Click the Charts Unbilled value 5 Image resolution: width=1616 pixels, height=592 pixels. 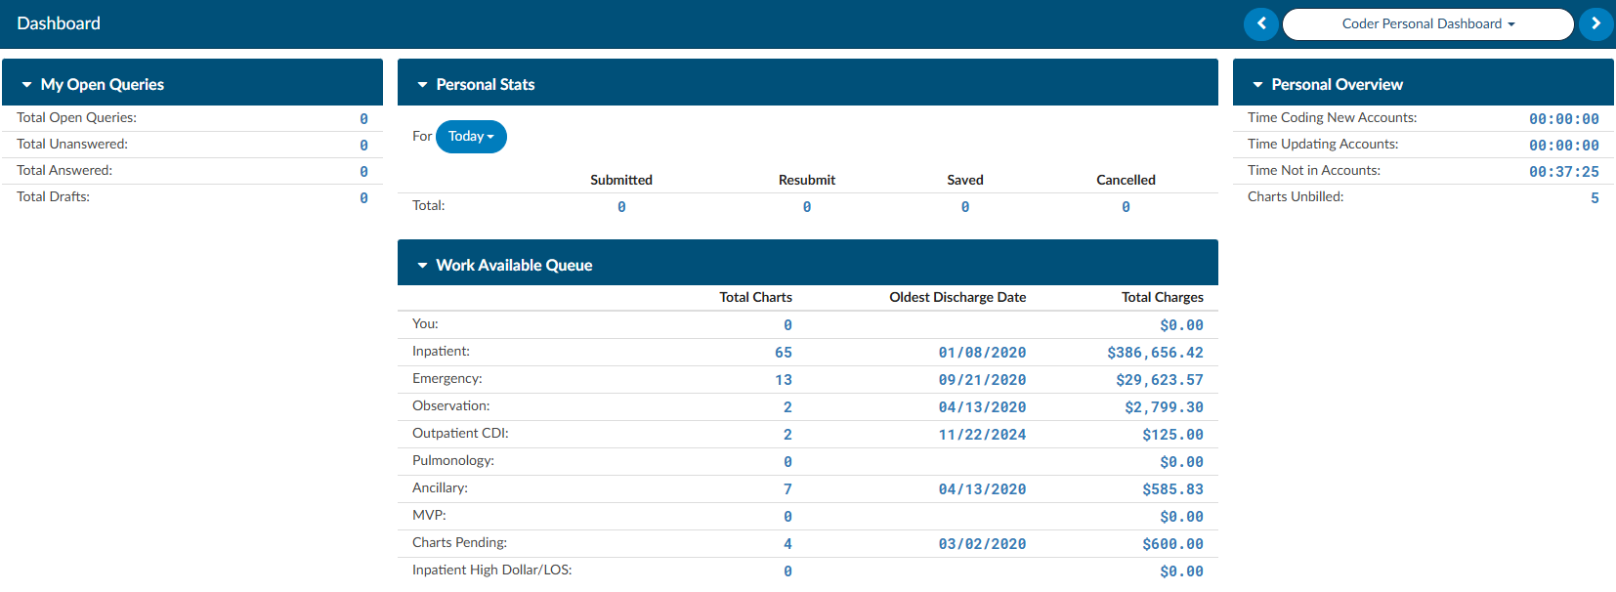pos(1595,197)
